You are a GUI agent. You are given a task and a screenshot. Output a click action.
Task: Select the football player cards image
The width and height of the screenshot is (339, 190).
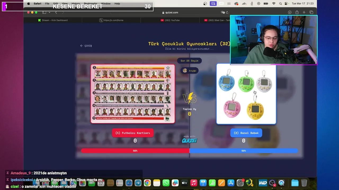133,94
